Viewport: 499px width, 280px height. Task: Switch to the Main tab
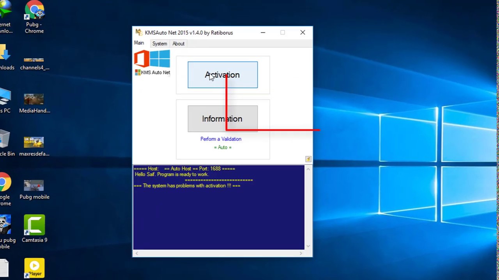pyautogui.click(x=139, y=43)
